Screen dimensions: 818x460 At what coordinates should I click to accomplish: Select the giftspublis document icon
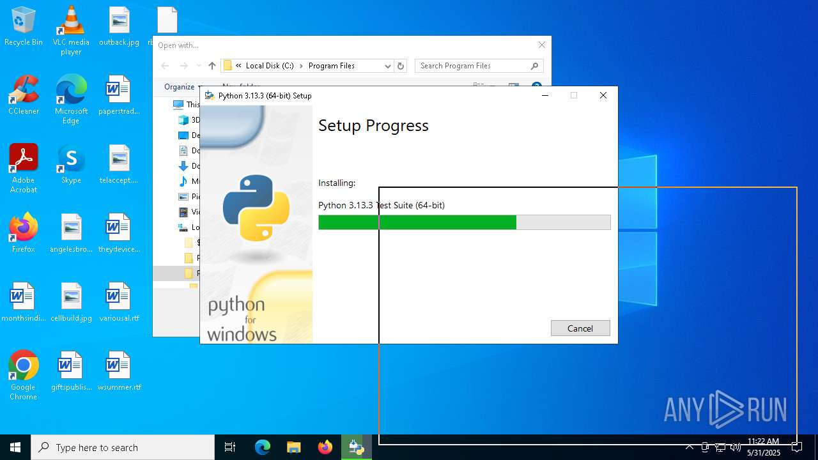tap(71, 371)
